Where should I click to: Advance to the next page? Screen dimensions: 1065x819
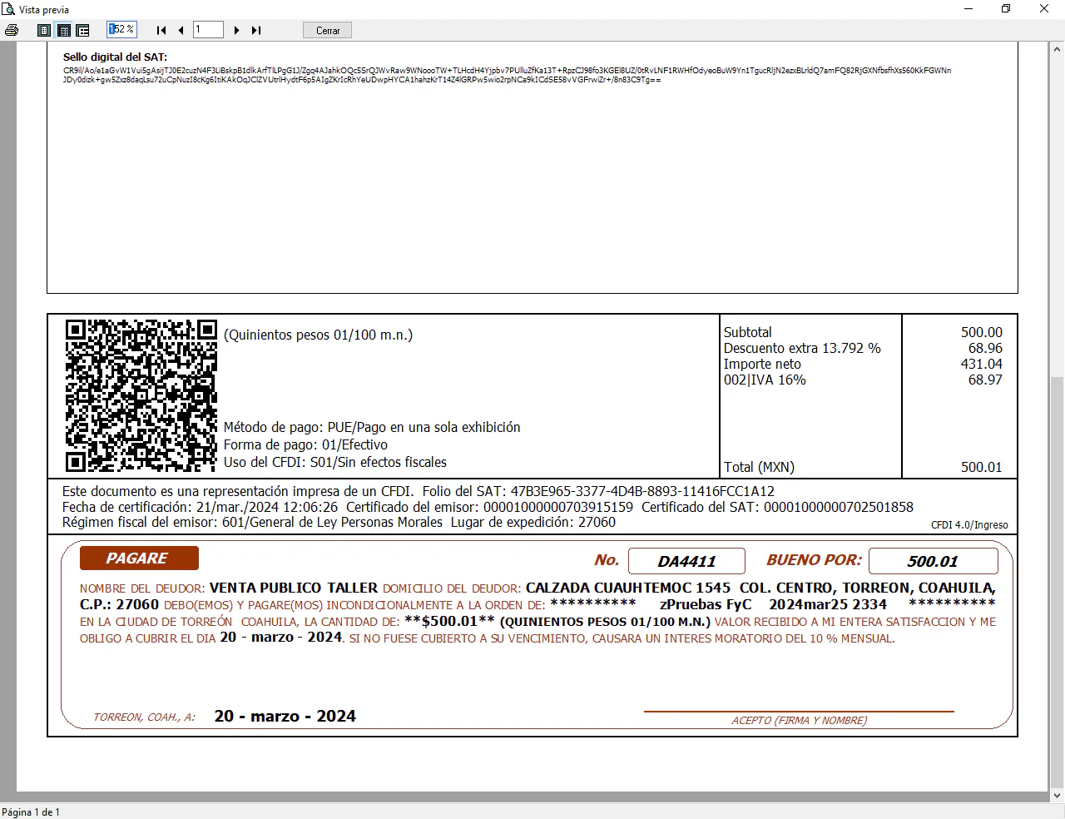pos(237,30)
